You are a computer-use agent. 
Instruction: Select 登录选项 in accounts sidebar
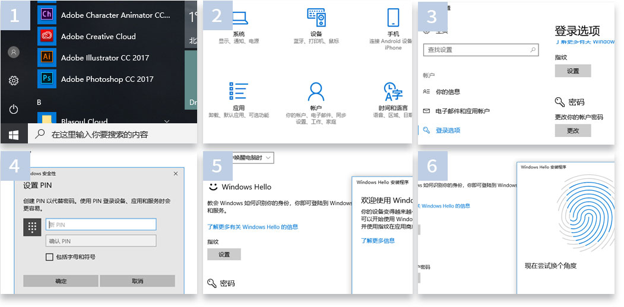[448, 130]
